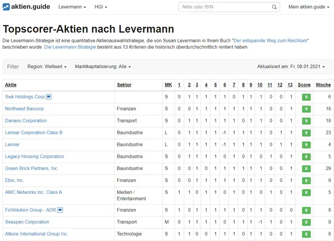Sort by criterion 6 column header
The height and width of the screenshot is (241, 334).
(x=224, y=85)
